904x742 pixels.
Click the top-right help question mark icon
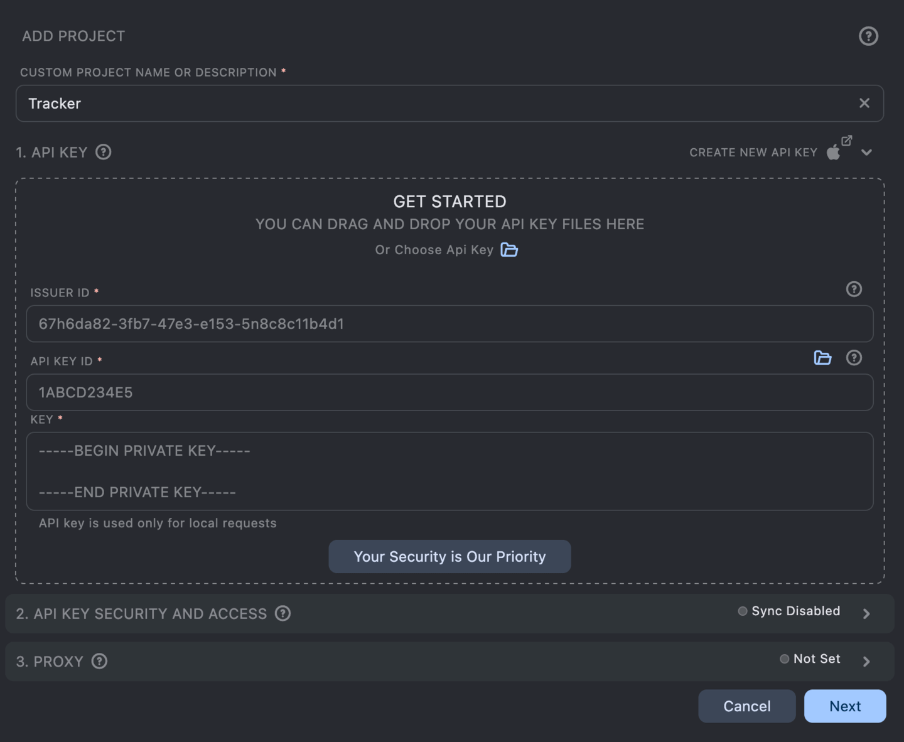(x=868, y=36)
